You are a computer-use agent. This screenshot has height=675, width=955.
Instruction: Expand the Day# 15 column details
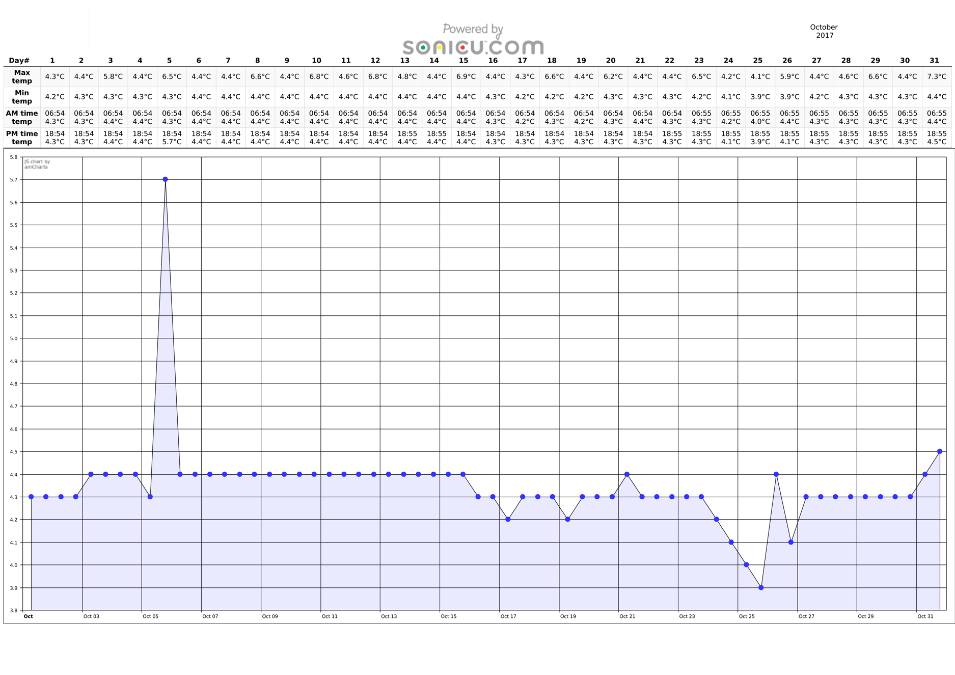click(464, 60)
